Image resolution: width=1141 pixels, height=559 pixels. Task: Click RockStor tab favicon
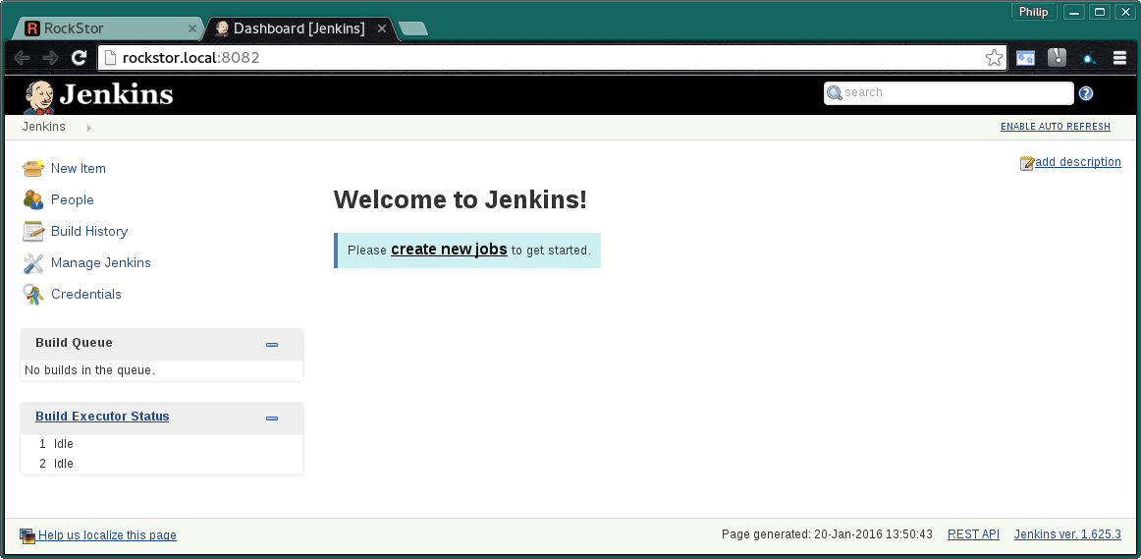(32, 28)
